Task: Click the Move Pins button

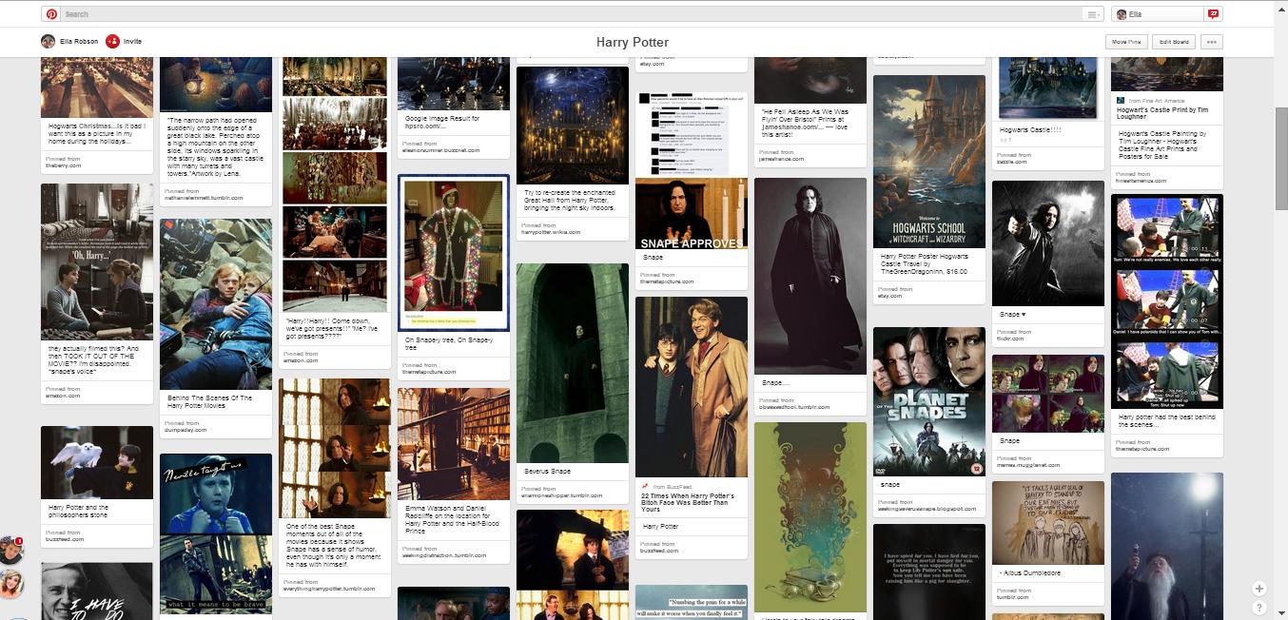Action: coord(1125,42)
